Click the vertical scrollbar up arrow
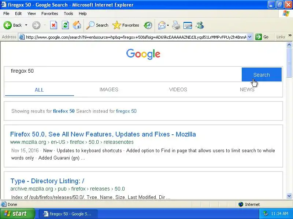The height and width of the screenshot is (219, 293). point(289,45)
